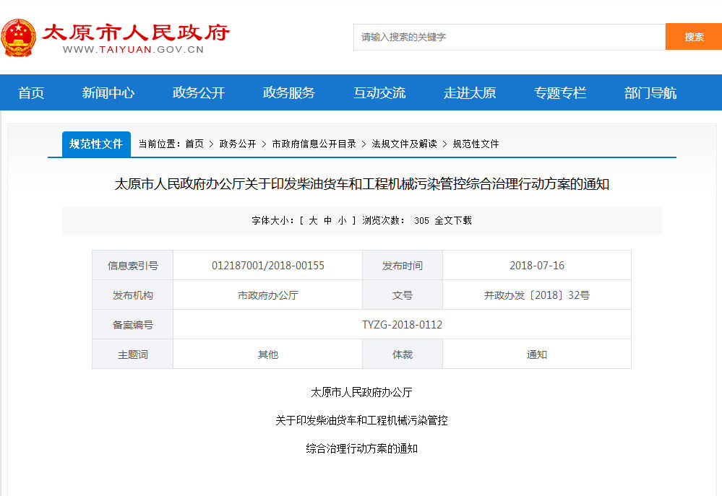Go to 新闻中心 in navigation bar

tap(108, 93)
